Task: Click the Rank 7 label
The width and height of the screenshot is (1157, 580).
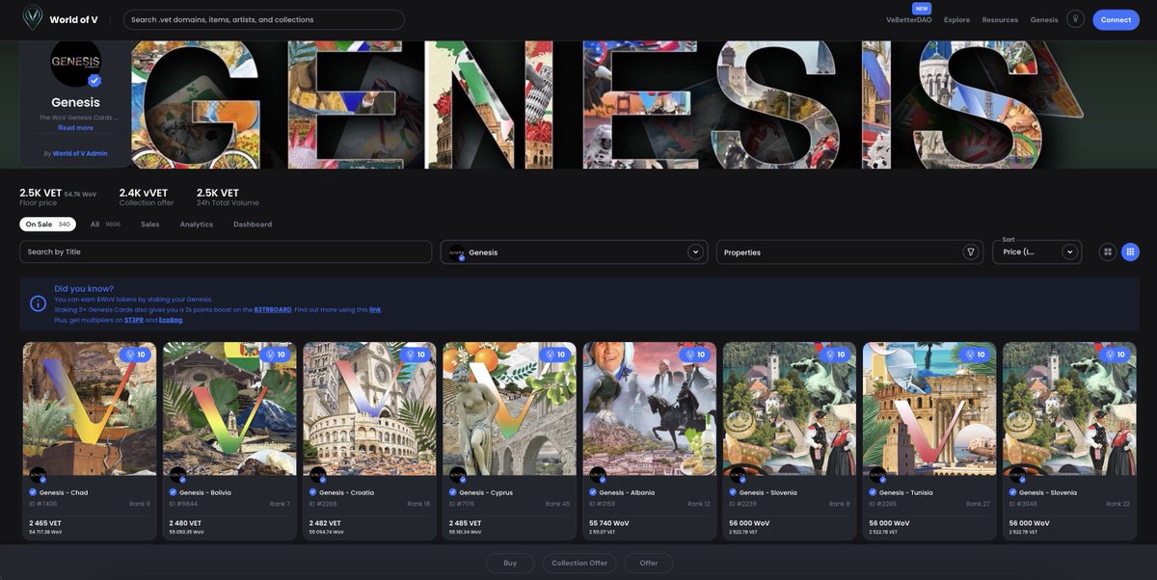Action: pos(280,504)
